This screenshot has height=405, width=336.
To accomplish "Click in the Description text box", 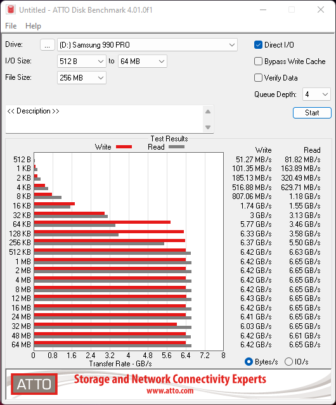I will point(105,119).
